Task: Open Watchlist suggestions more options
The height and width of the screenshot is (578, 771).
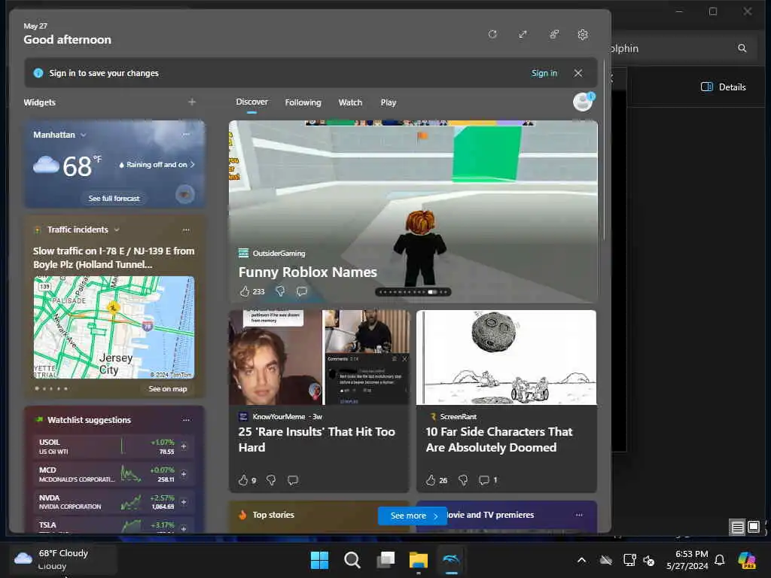Action: coord(186,420)
